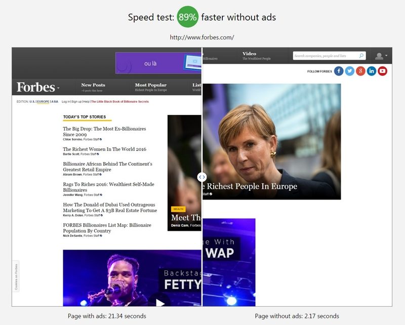Open FORBES Billionaires List Map story
Image resolution: width=405 pixels, height=325 pixels.
107,228
